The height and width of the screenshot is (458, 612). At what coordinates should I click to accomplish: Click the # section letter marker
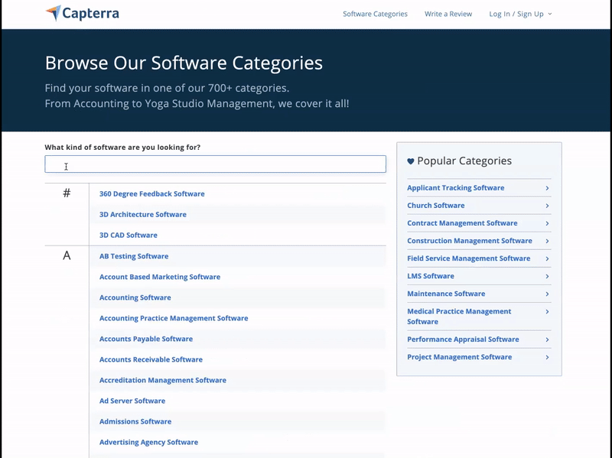pyautogui.click(x=67, y=193)
